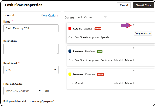This screenshot has height=107, width=156.
Task: Click Cost Sheet - Approved Contracts text
Action: point(93,60)
